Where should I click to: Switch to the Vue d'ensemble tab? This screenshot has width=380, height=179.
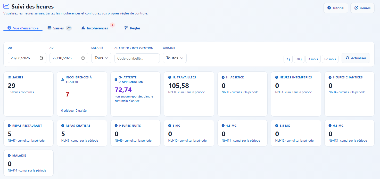point(23,28)
